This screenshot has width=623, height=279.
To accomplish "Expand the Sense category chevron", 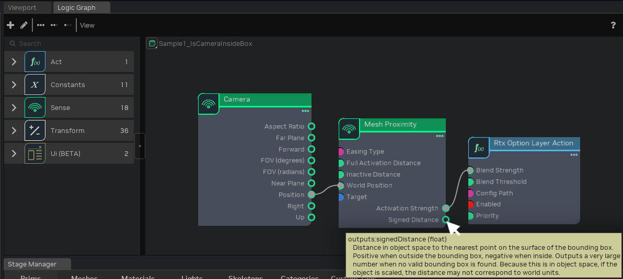I will (14, 108).
